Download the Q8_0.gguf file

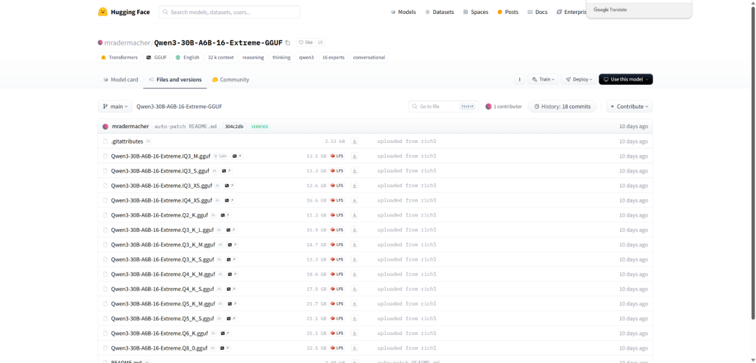point(354,348)
